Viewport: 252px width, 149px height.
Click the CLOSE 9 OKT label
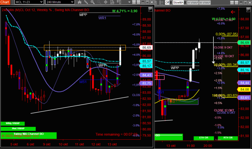coord(223,48)
